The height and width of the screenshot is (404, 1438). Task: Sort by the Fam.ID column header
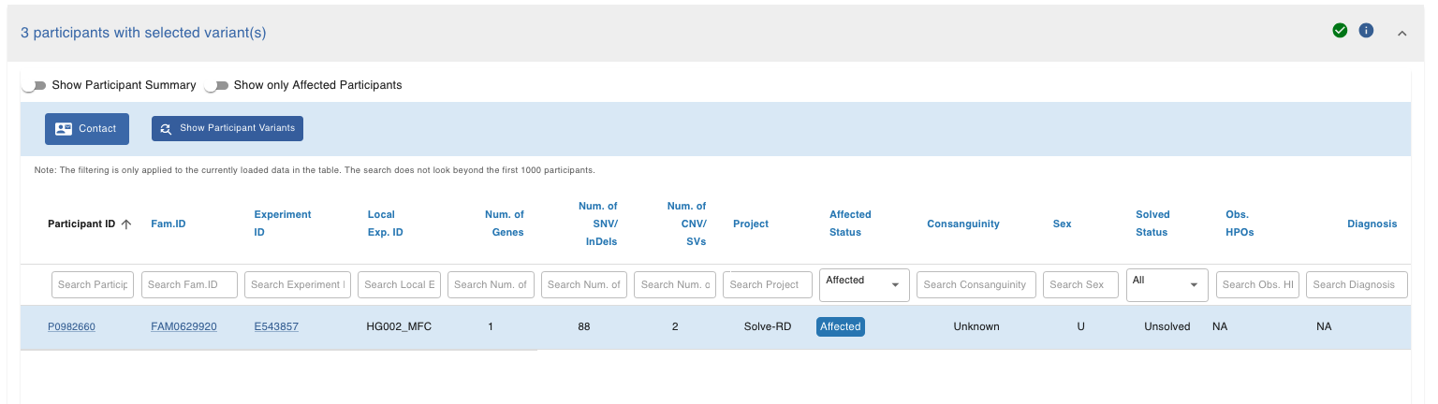coord(170,224)
